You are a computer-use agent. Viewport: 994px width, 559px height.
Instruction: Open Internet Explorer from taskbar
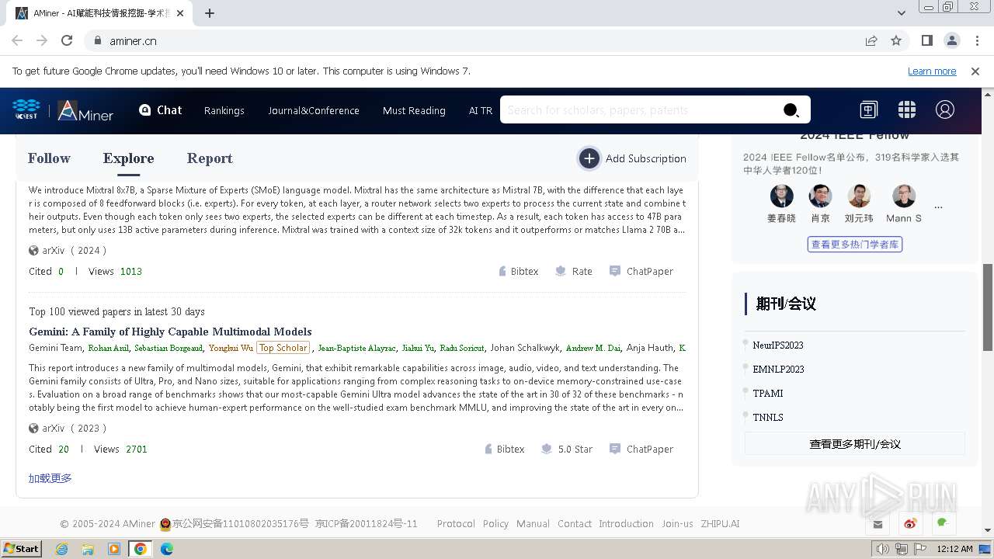point(61,548)
